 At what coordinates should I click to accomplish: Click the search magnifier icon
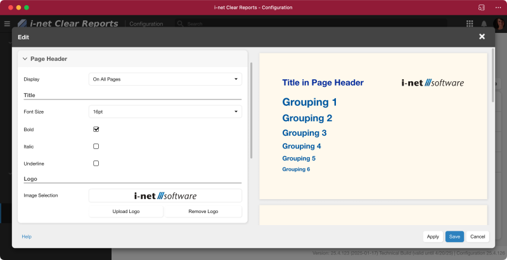pos(180,24)
